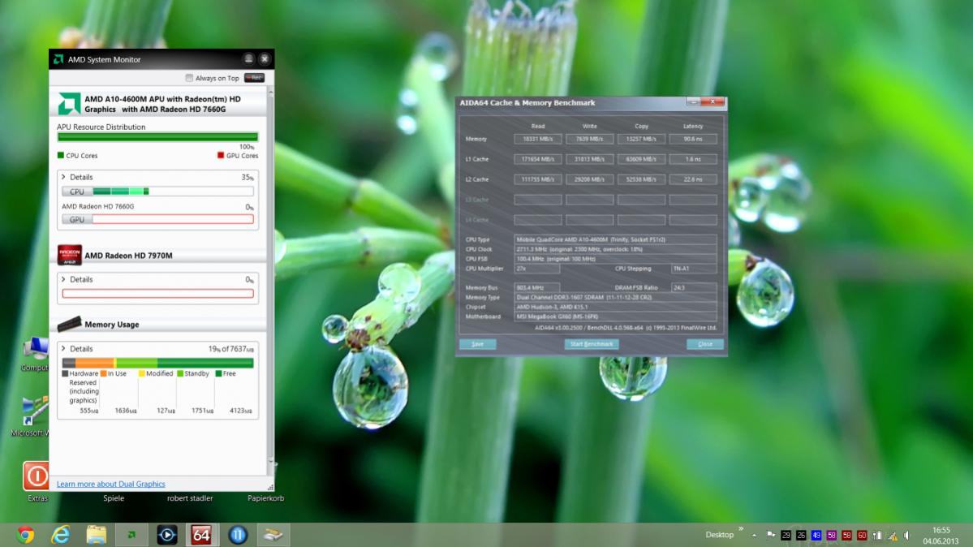The height and width of the screenshot is (547, 973).
Task: Open the media player taskbar icon
Action: pyautogui.click(x=167, y=535)
